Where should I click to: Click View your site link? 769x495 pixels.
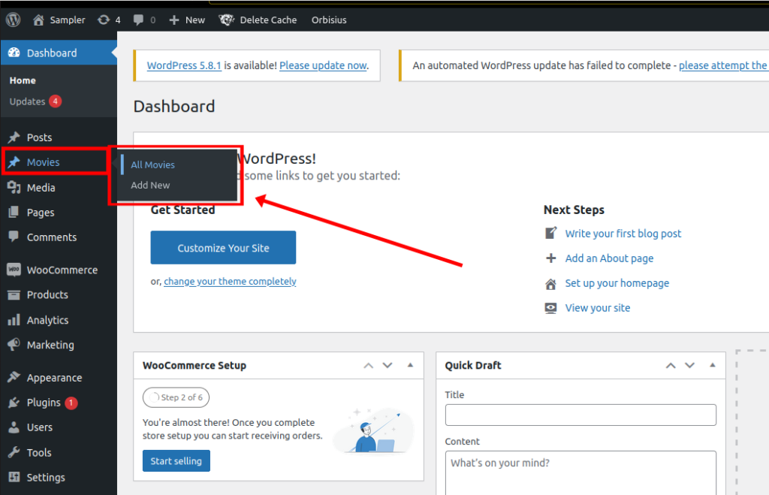(x=597, y=308)
